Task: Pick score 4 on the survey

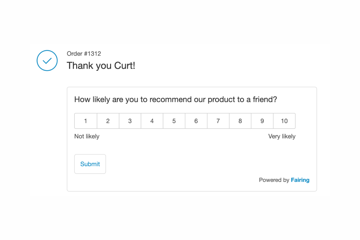Action: point(152,121)
